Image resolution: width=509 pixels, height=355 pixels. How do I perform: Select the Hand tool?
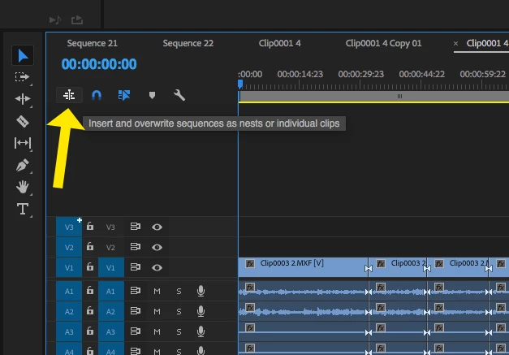click(23, 187)
